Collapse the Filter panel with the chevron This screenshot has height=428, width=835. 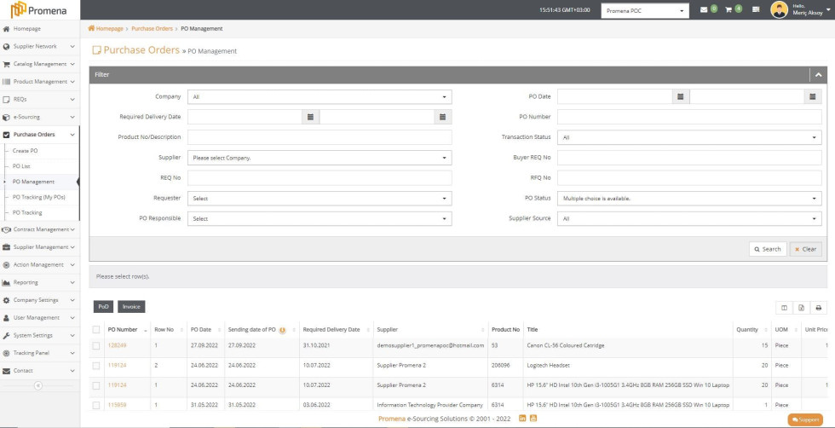[x=817, y=75]
